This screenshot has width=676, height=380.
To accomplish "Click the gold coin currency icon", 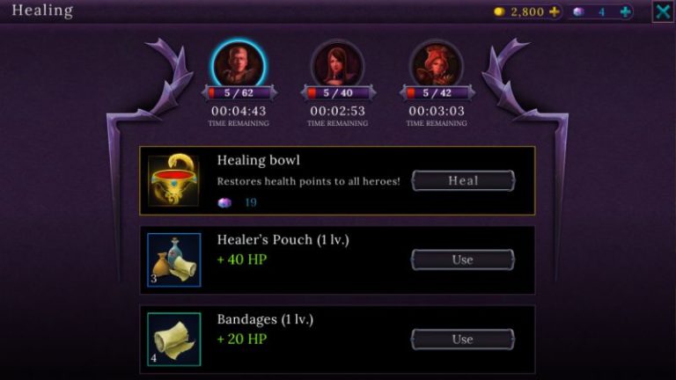I will coord(499,11).
